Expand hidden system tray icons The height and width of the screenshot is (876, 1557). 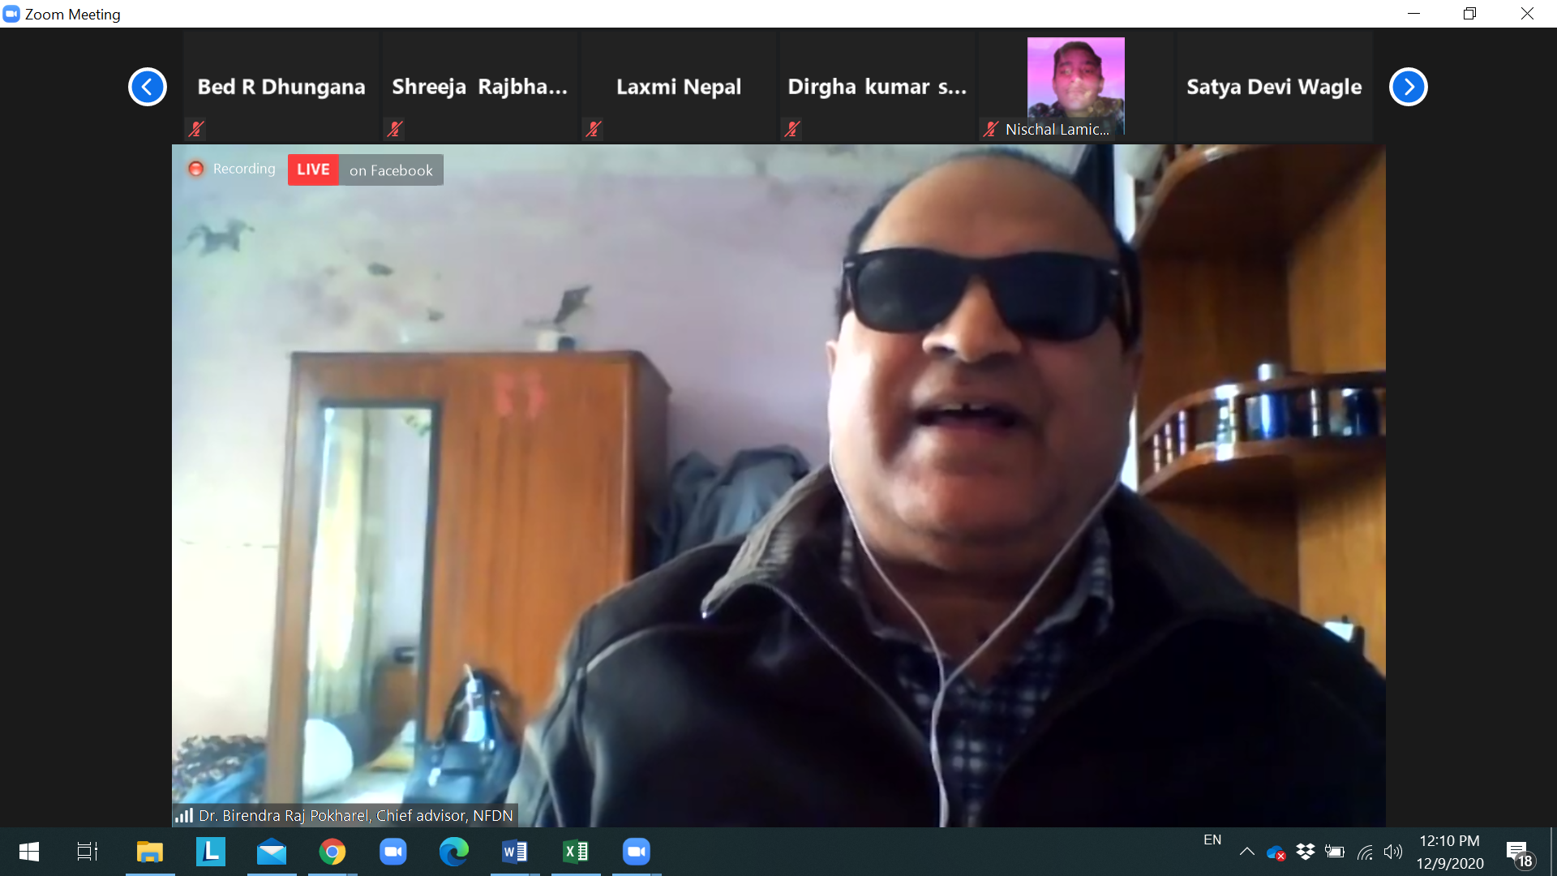pos(1247,852)
